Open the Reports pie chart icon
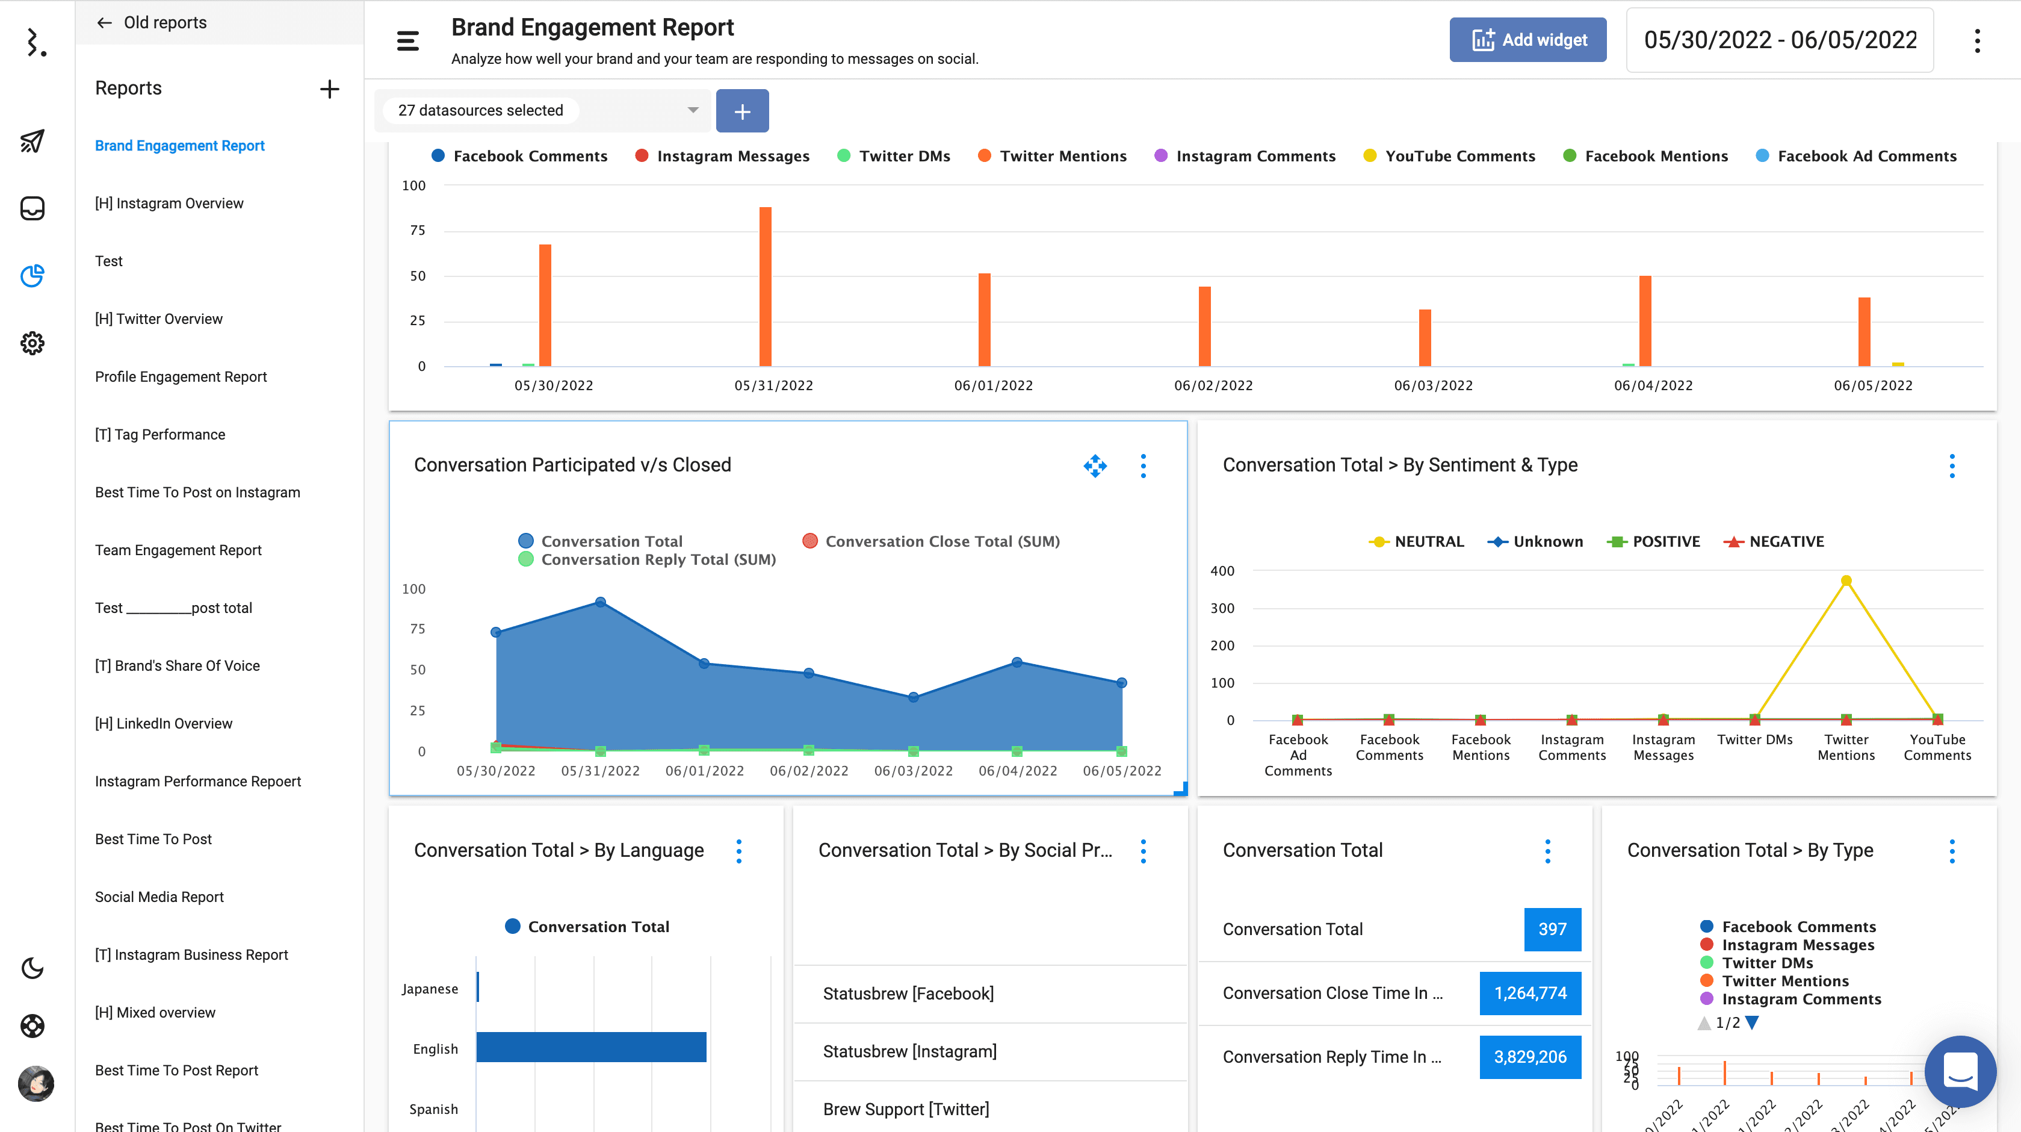 [32, 276]
